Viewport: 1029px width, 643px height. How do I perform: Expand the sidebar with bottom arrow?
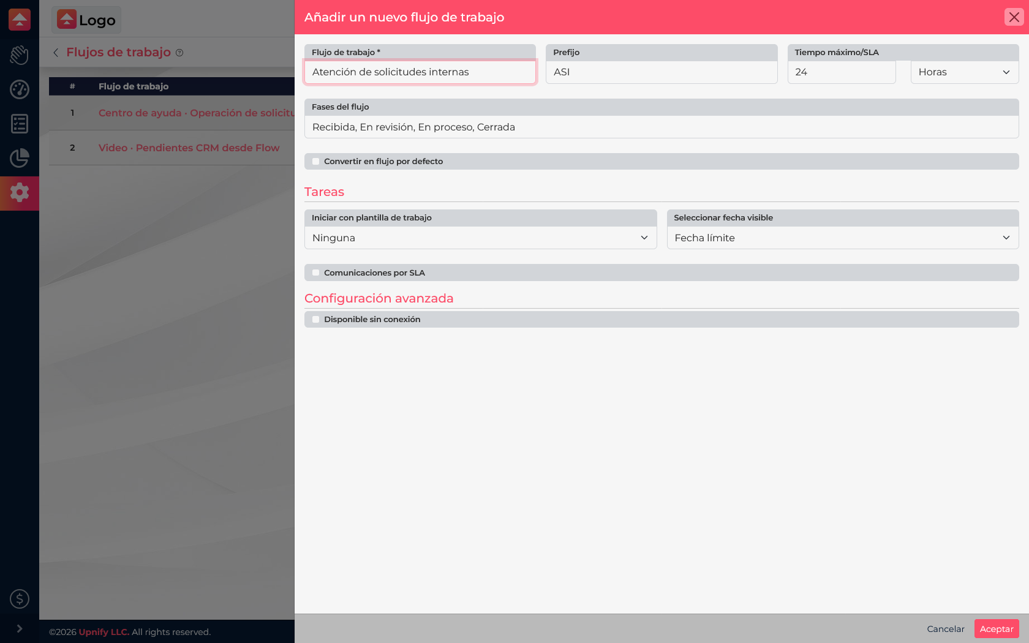click(20, 628)
